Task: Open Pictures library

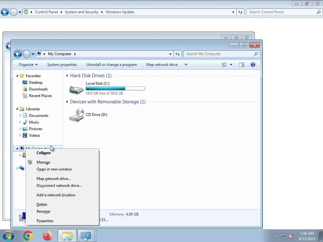Action: [35, 129]
